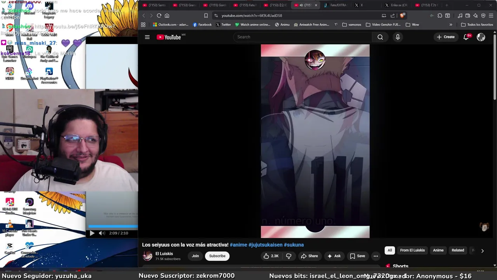
Task: Open the browser extensions puzzle icon
Action: (440, 16)
